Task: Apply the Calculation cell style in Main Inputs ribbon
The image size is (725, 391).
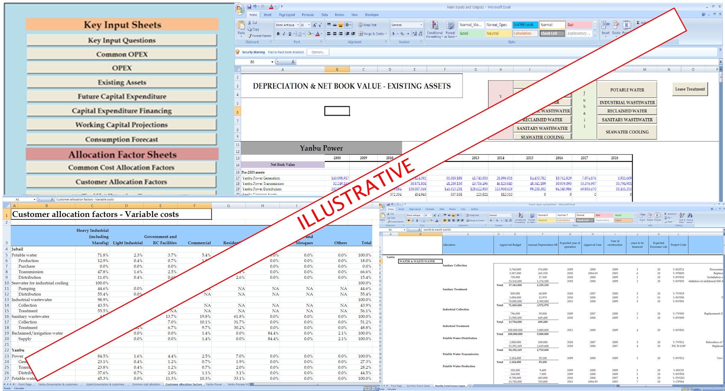Action: pos(525,33)
